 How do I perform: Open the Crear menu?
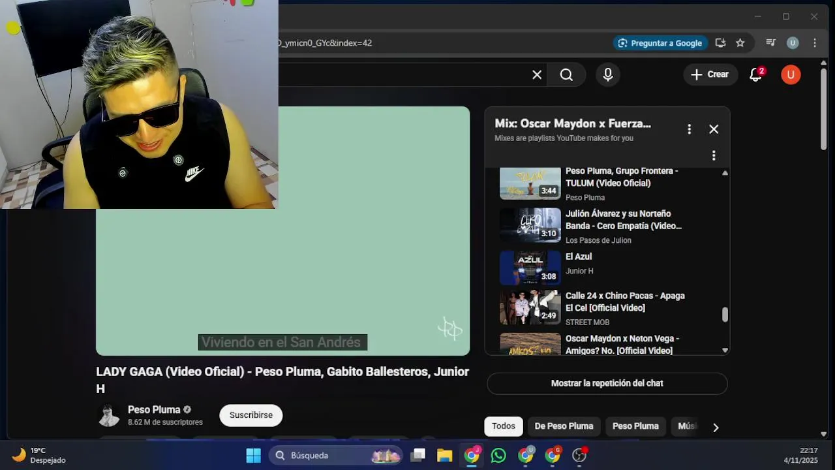point(710,74)
